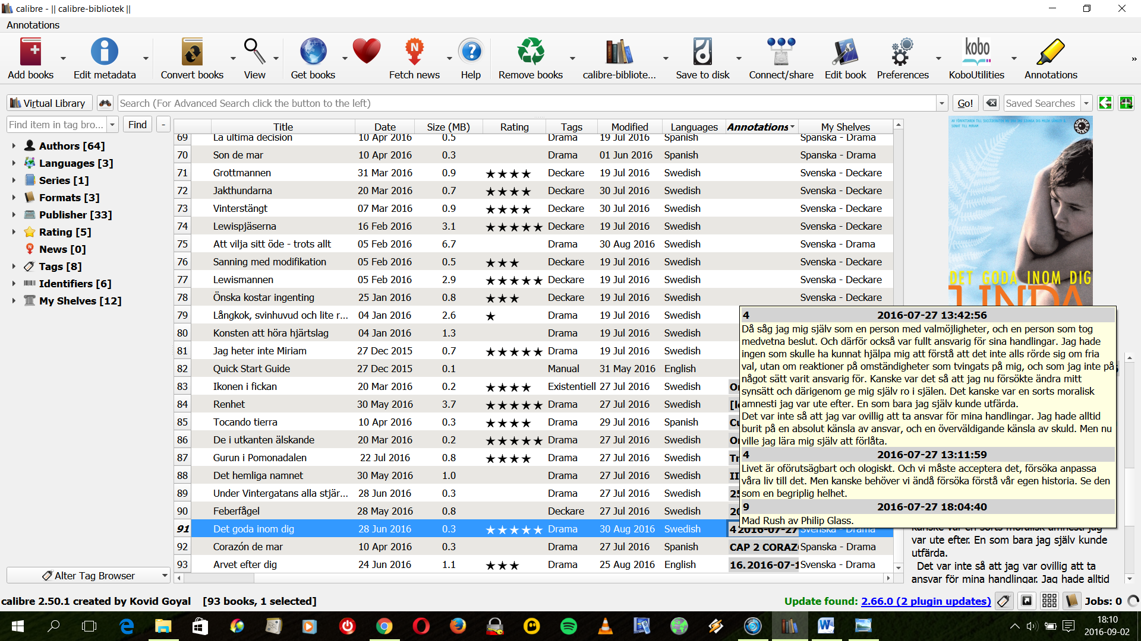
Task: Open the Saved Searches dropdown
Action: pos(1086,103)
